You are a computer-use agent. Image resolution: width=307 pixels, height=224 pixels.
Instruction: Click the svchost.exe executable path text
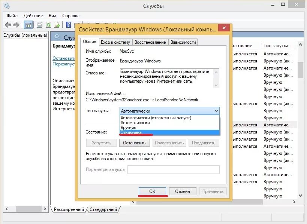[142, 100]
